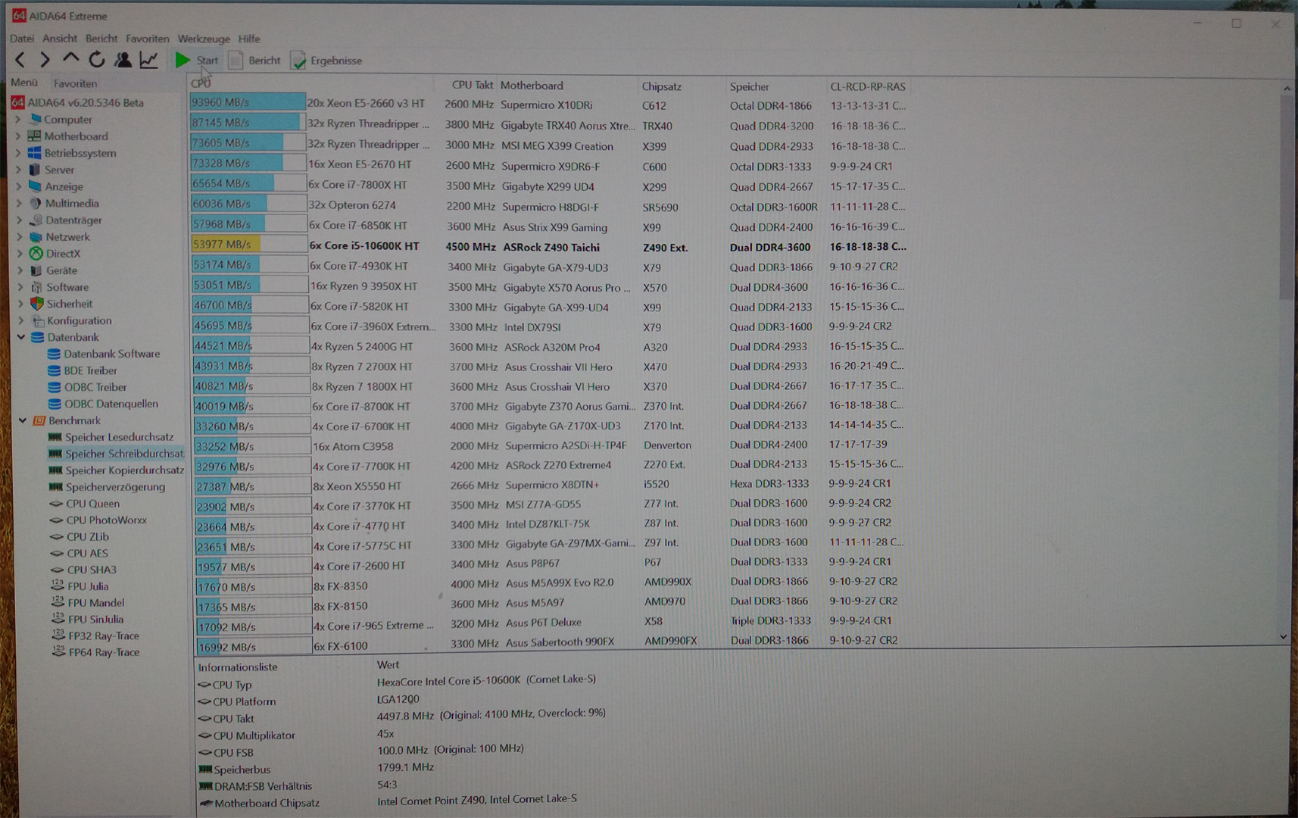
Task: Open Datenbank Software item
Action: pyautogui.click(x=111, y=354)
